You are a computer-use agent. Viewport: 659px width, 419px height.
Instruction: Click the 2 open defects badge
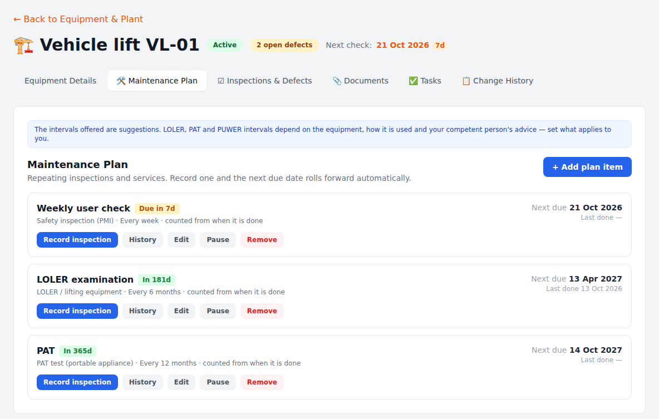284,45
